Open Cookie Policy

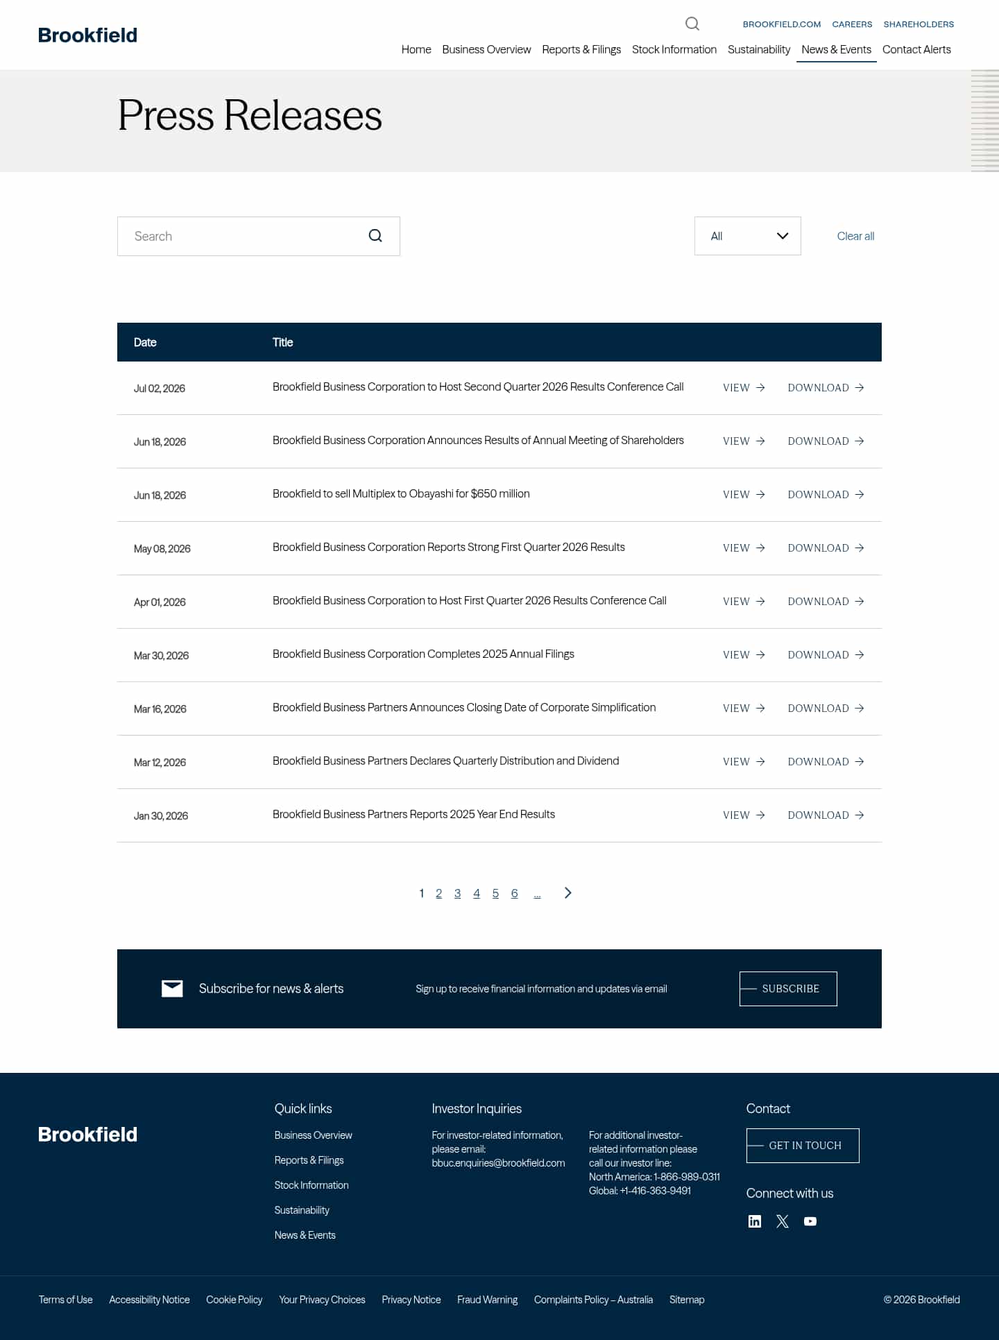[234, 1300]
